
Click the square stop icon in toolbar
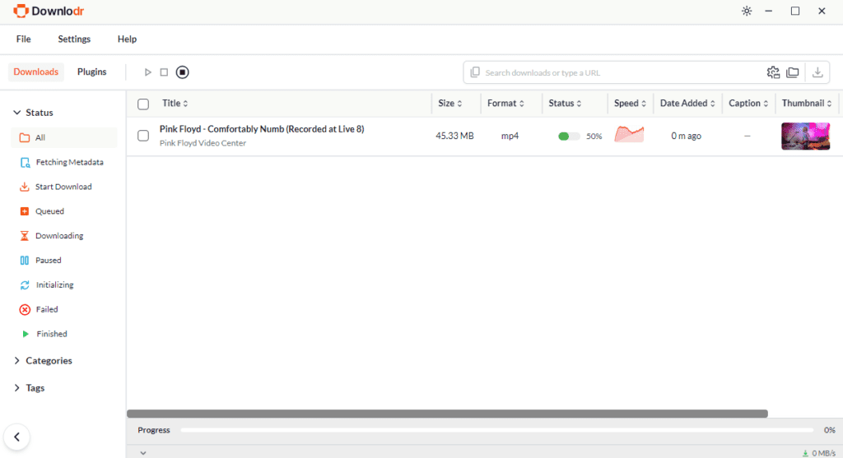(x=164, y=72)
